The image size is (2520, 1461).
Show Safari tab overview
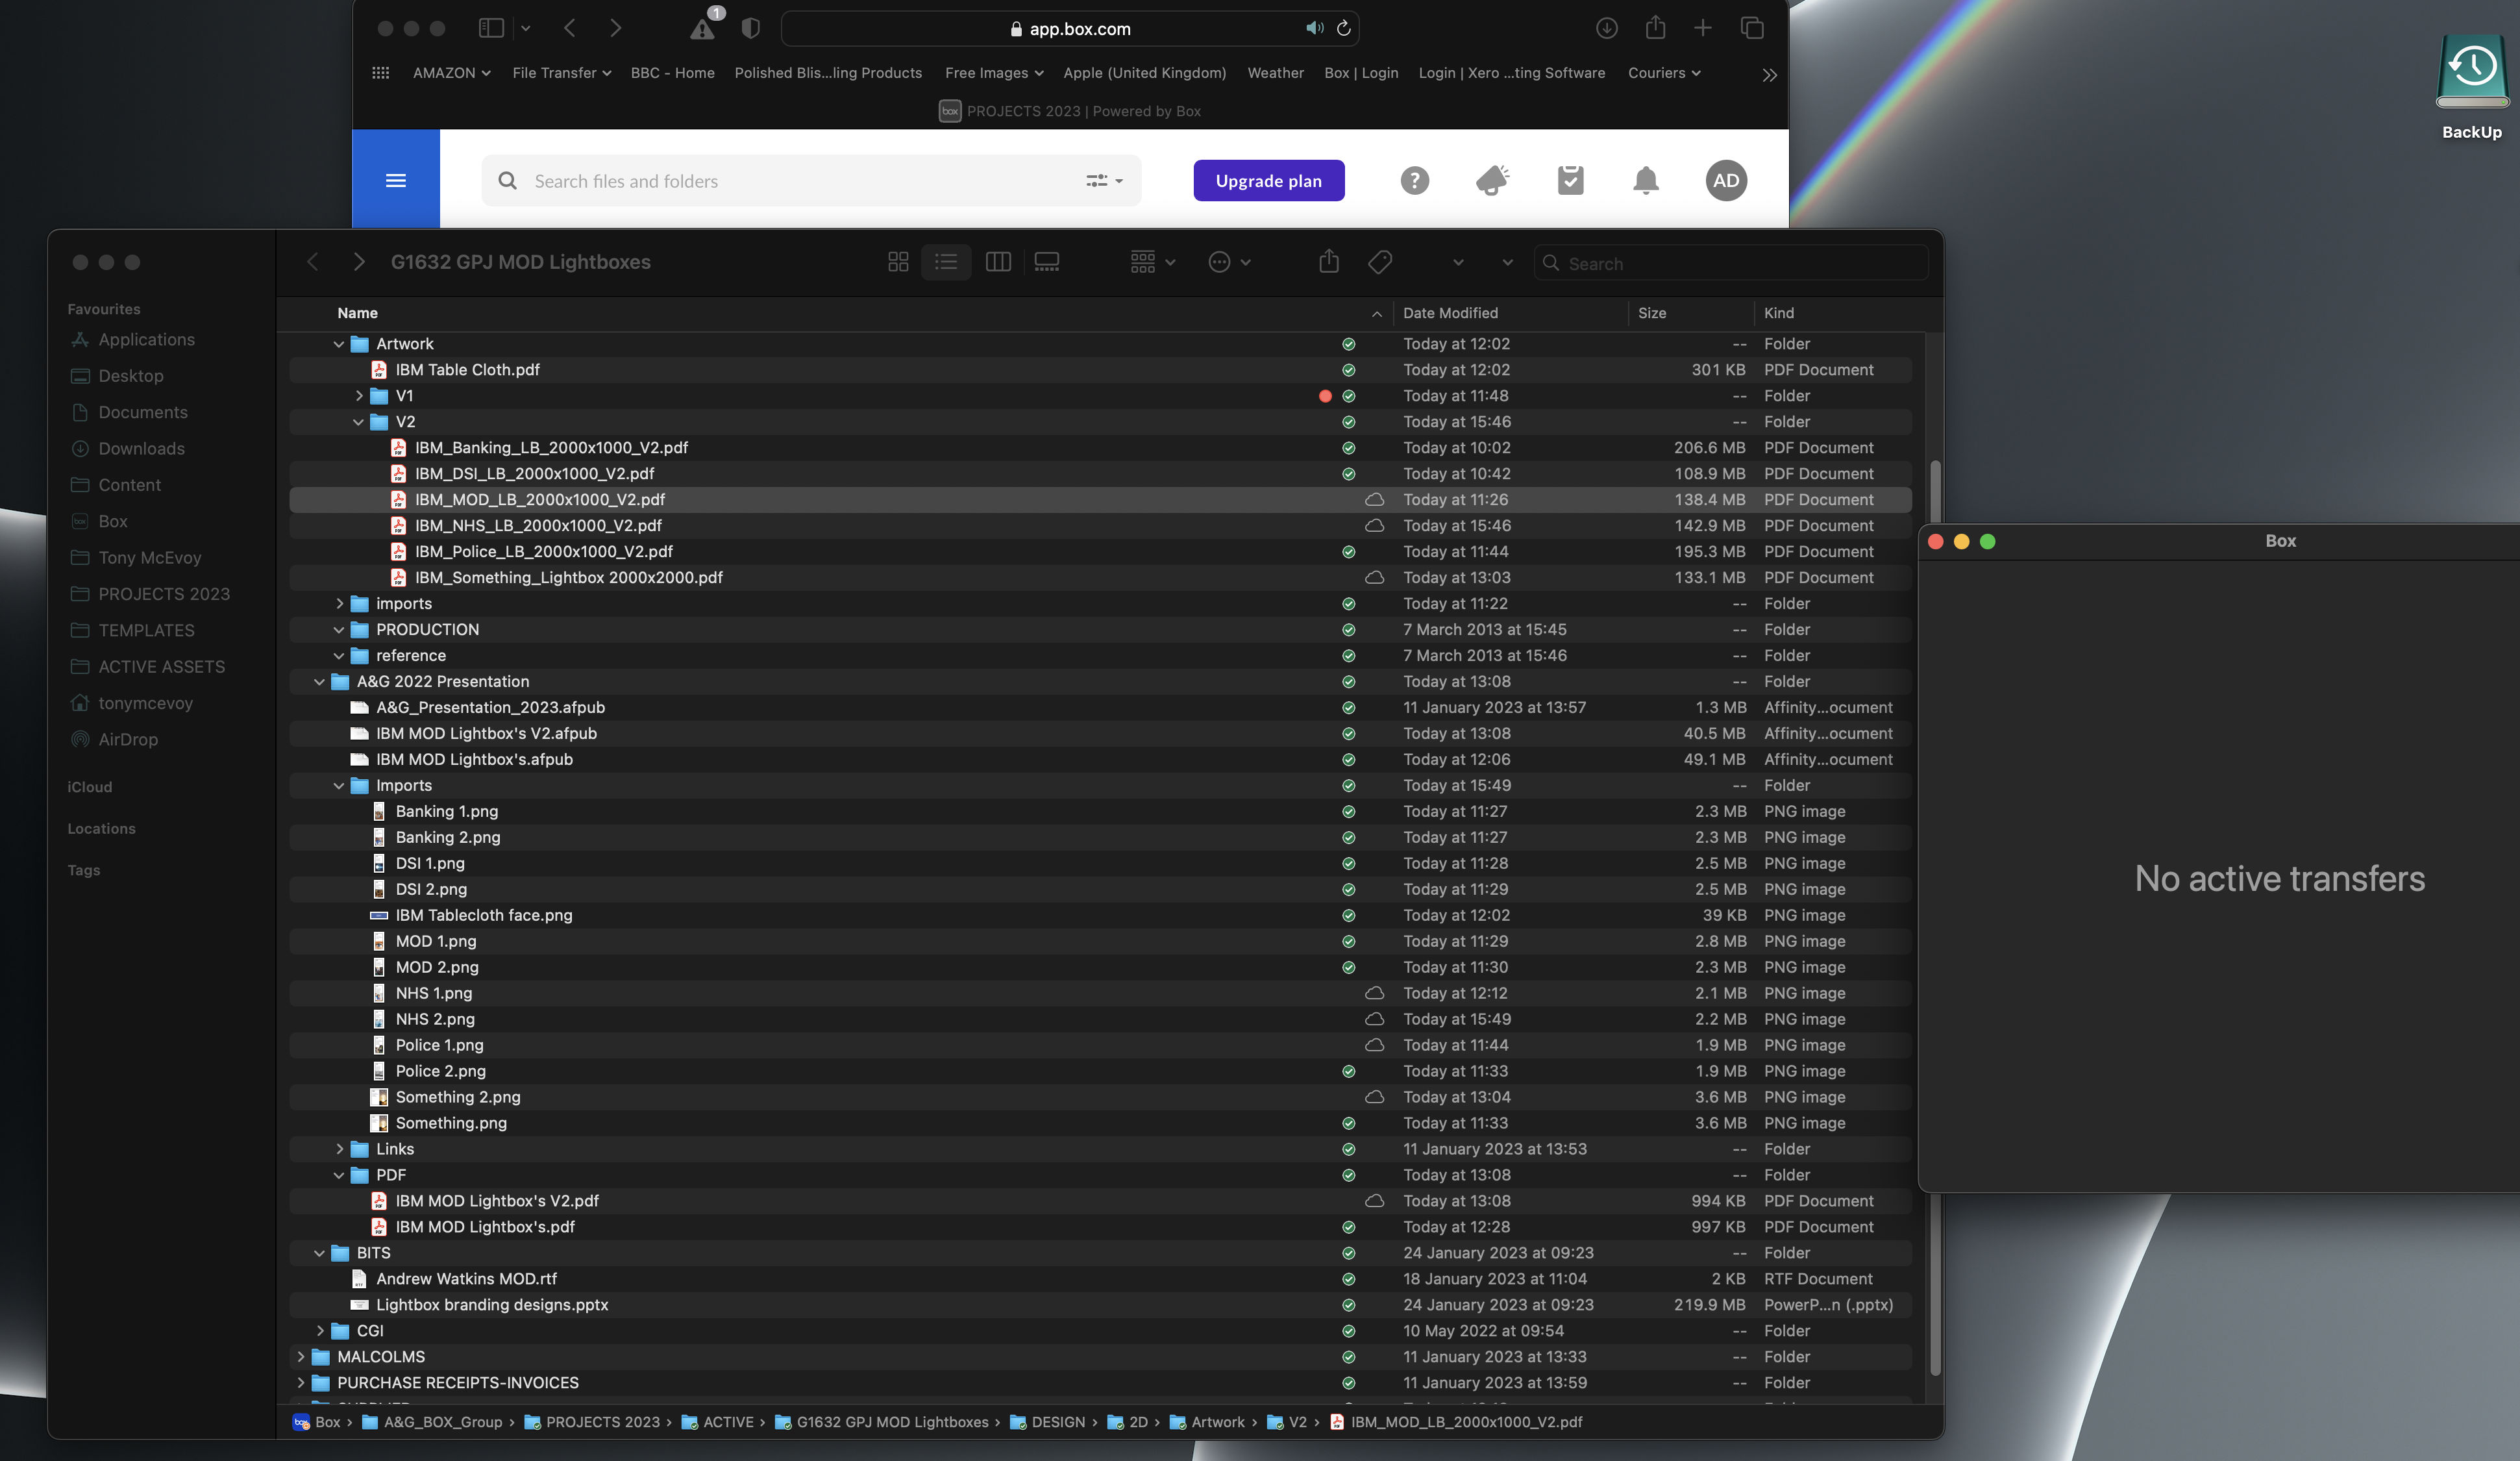pos(1751,28)
